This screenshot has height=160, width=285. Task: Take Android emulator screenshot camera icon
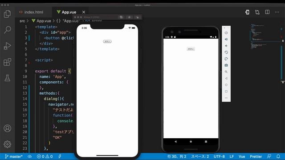226,65
